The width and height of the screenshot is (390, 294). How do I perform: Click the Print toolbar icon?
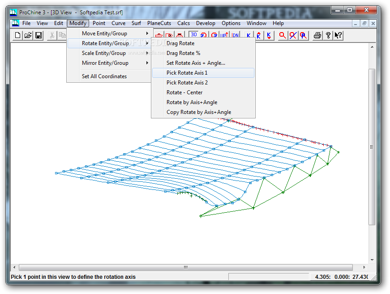pos(317,35)
